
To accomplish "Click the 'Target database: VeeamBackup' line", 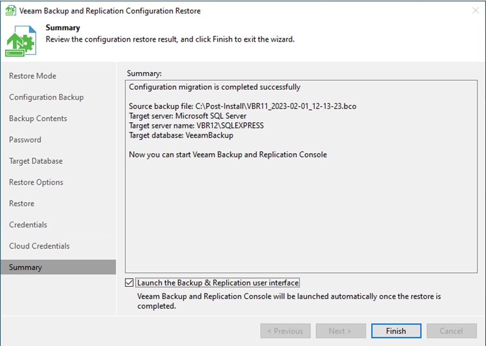I will coord(181,135).
